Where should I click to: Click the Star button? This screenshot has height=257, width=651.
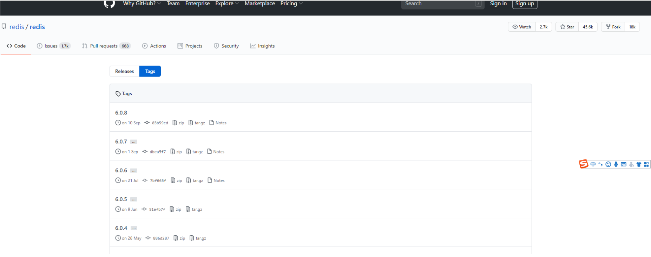coord(567,27)
